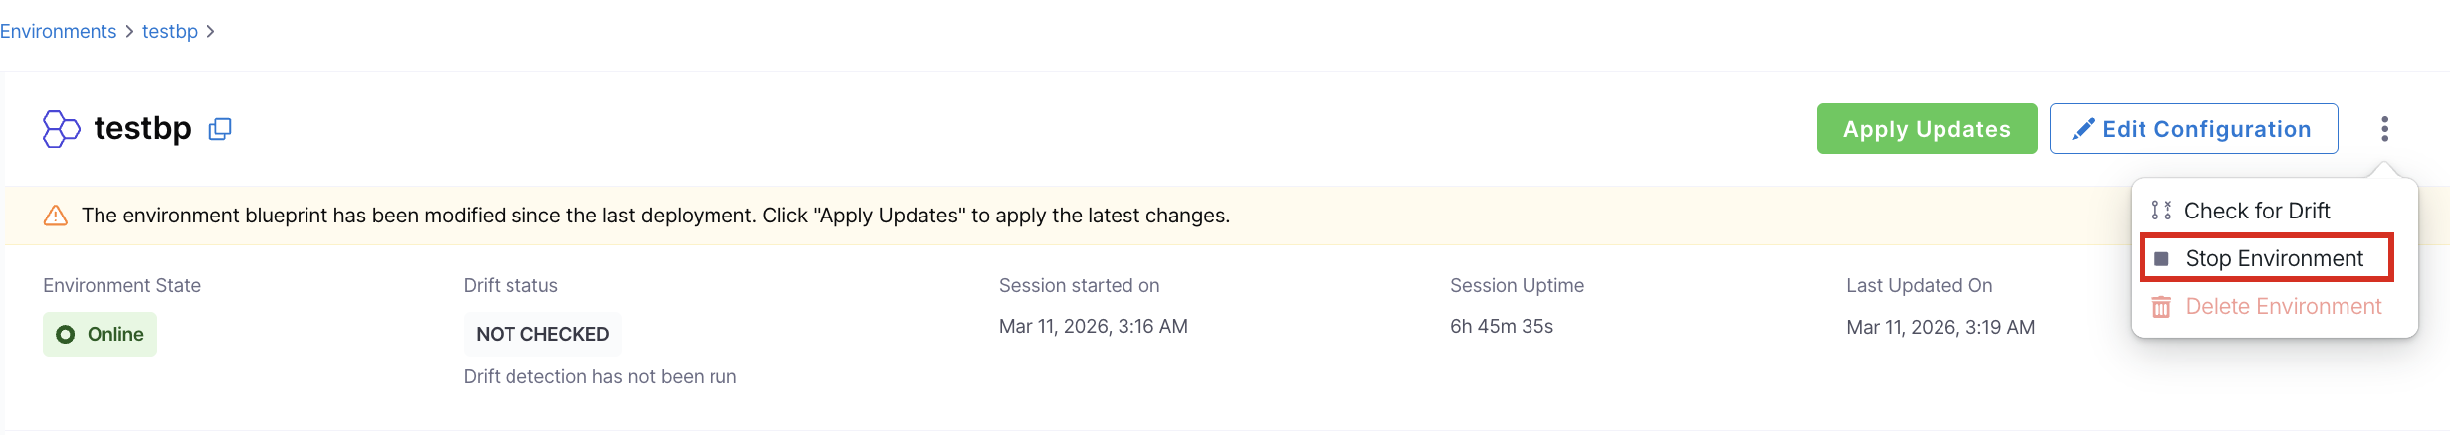Select Delete Environment with the trash icon
2450x435 pixels.
pos(2282,307)
